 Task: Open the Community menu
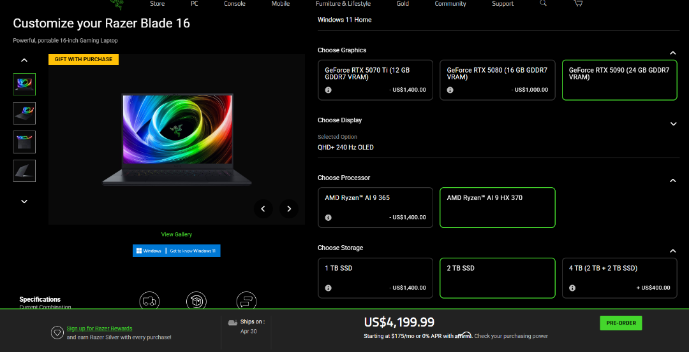tap(450, 4)
